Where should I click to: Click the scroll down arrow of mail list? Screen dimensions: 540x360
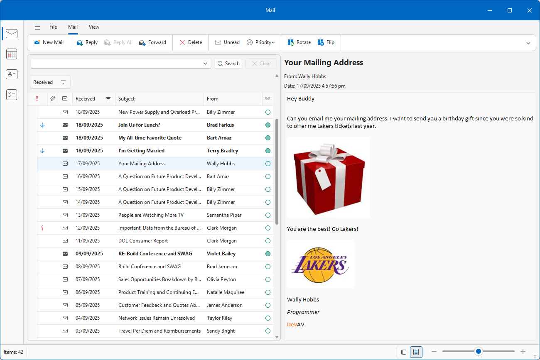tap(277, 337)
